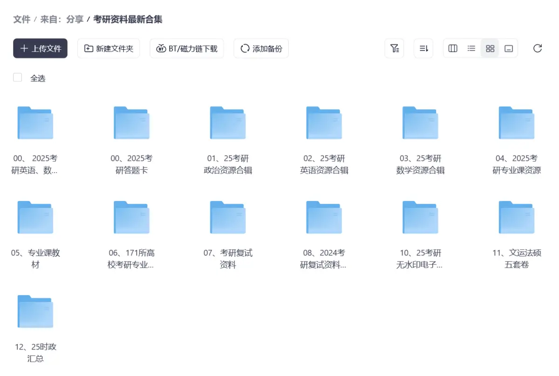Screen dimensions: 559x376
Task: Tick the 全选 select-all checkbox
Action: click(18, 78)
